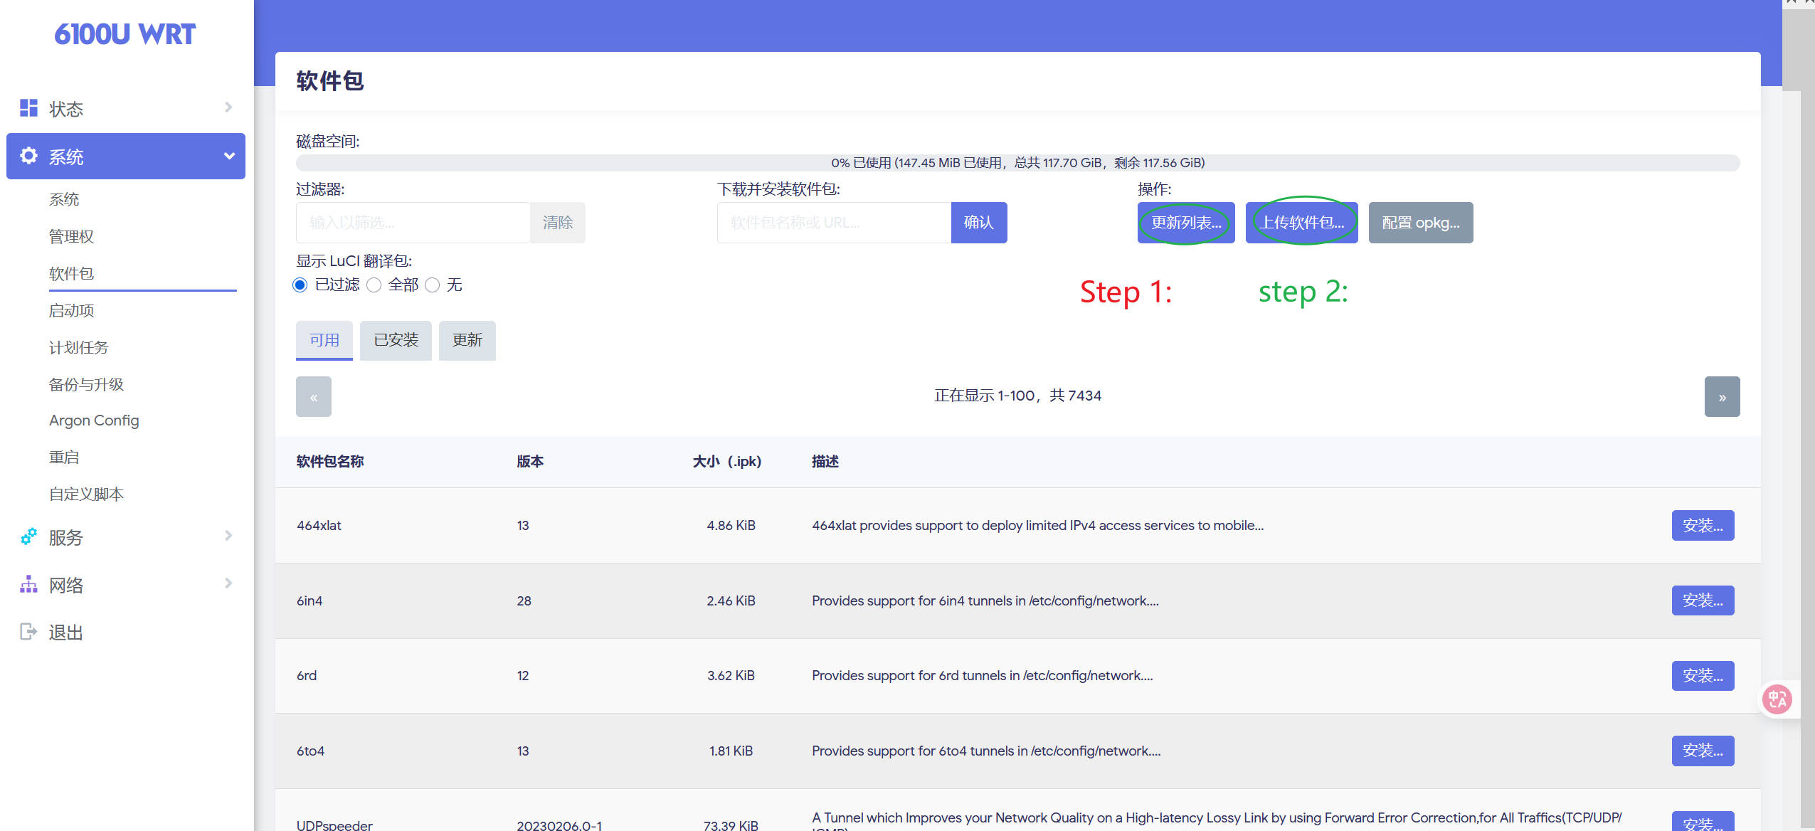The width and height of the screenshot is (1815, 831).
Task: Open the 备份与升级 submenu item
Action: tap(86, 385)
